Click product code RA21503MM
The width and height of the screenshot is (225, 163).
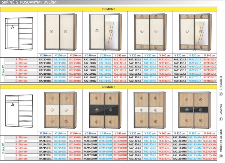[90, 148]
